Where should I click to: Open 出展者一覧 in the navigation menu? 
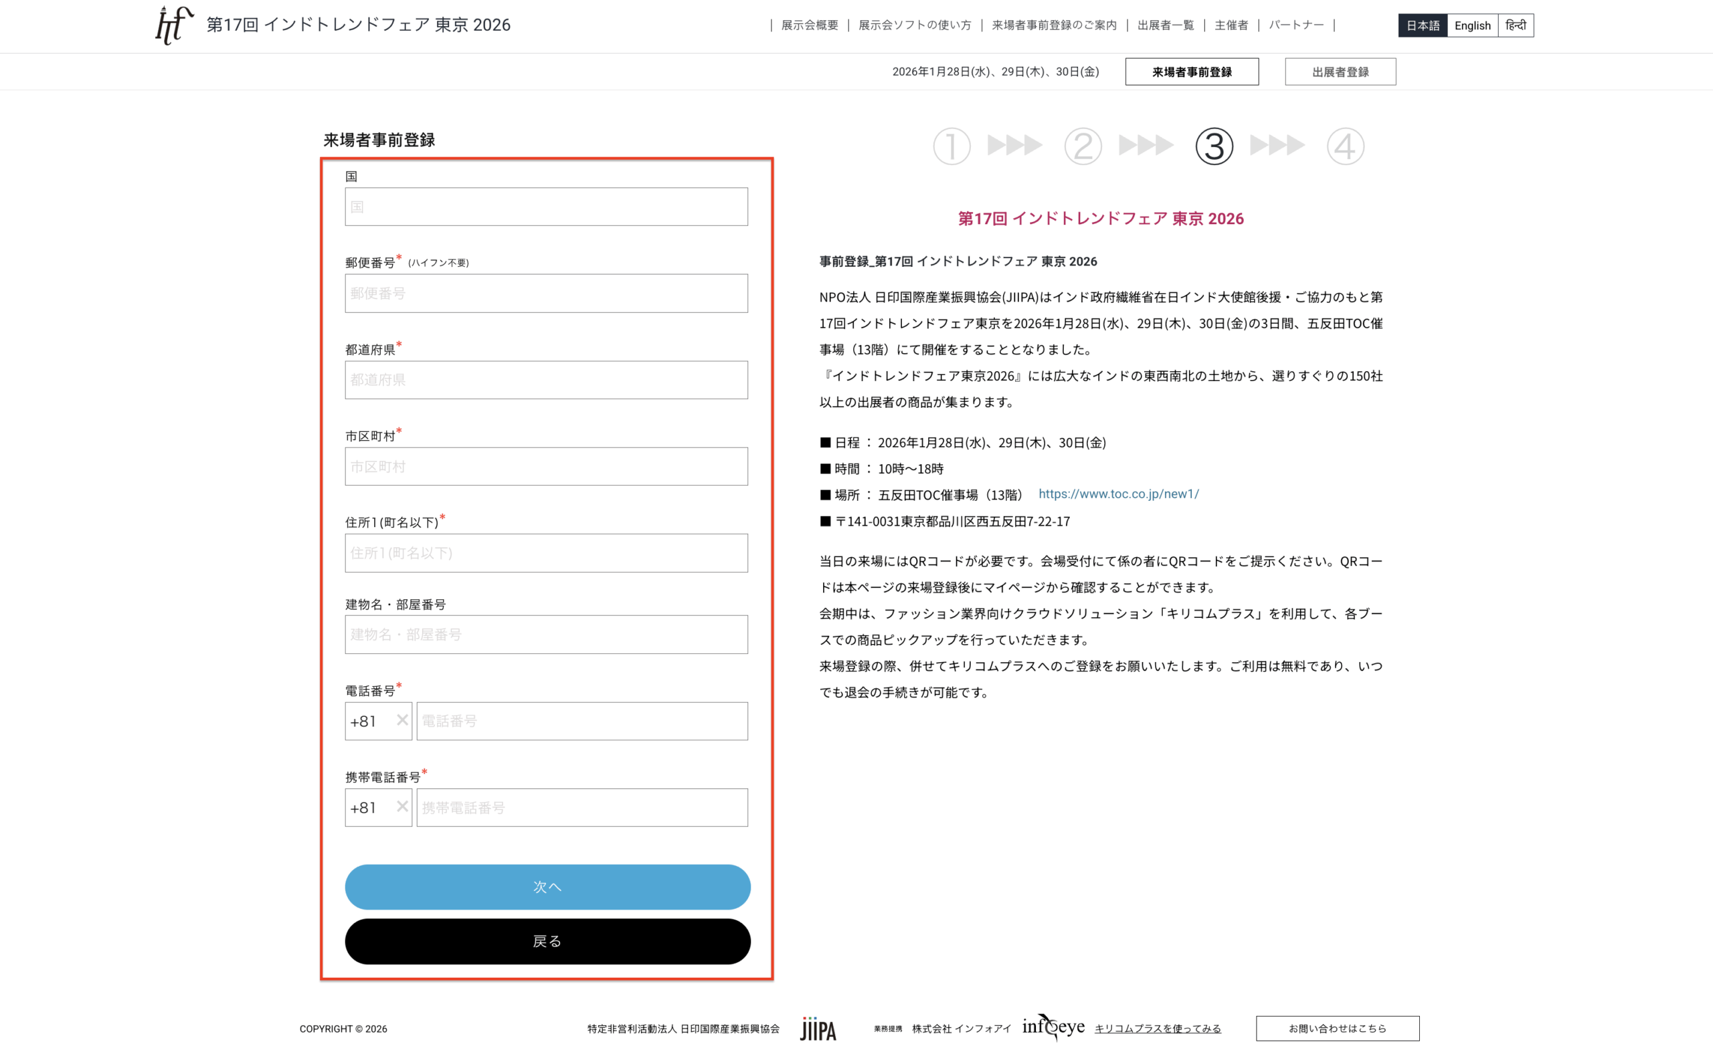(x=1164, y=25)
